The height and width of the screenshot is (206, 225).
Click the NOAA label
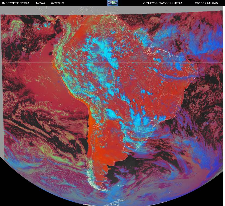[41, 3]
